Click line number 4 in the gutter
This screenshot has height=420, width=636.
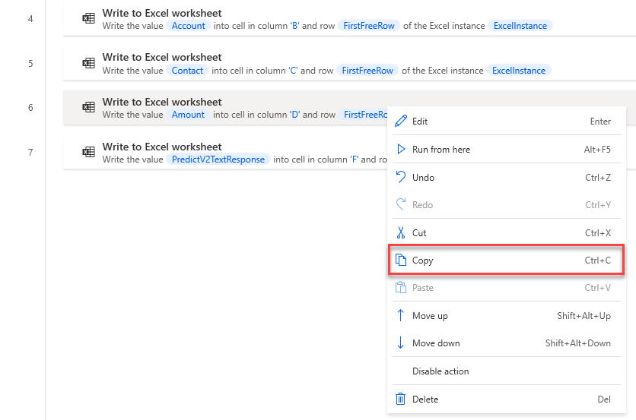[x=30, y=19]
